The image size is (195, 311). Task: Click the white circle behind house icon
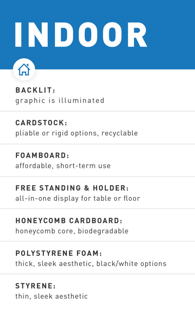24,70
